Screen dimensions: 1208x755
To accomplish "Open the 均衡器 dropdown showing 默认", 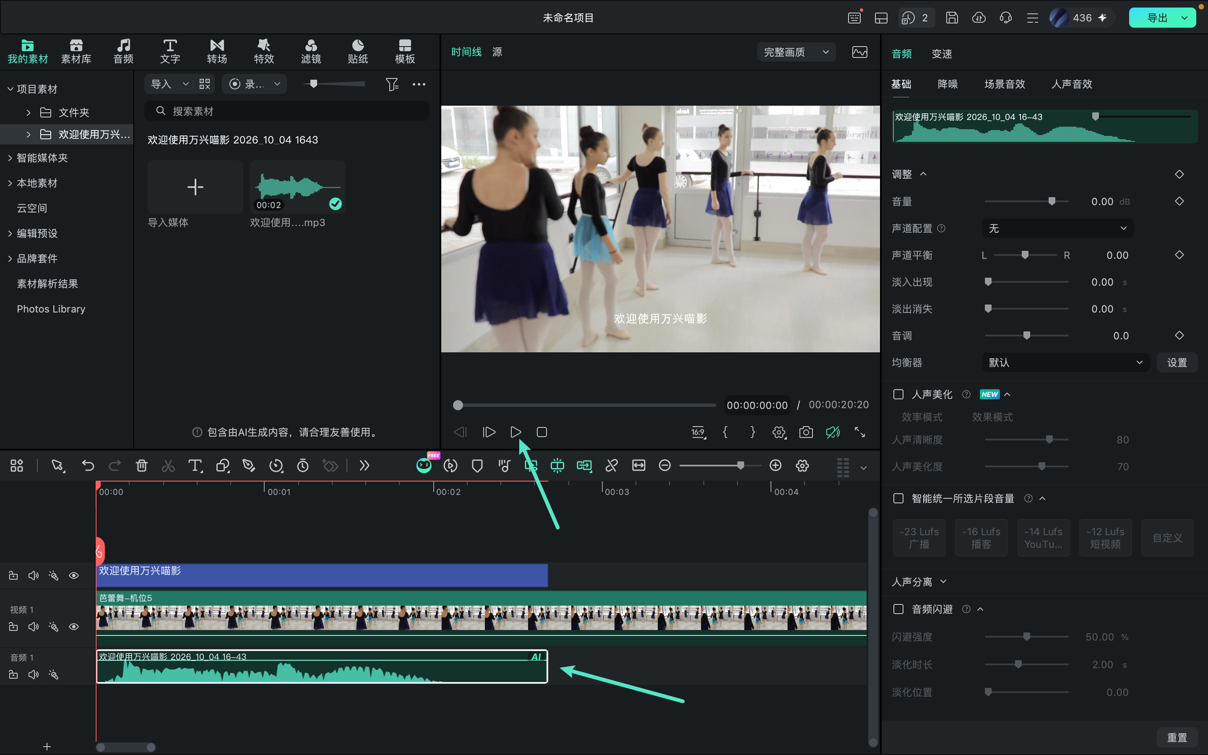I will pos(1065,362).
